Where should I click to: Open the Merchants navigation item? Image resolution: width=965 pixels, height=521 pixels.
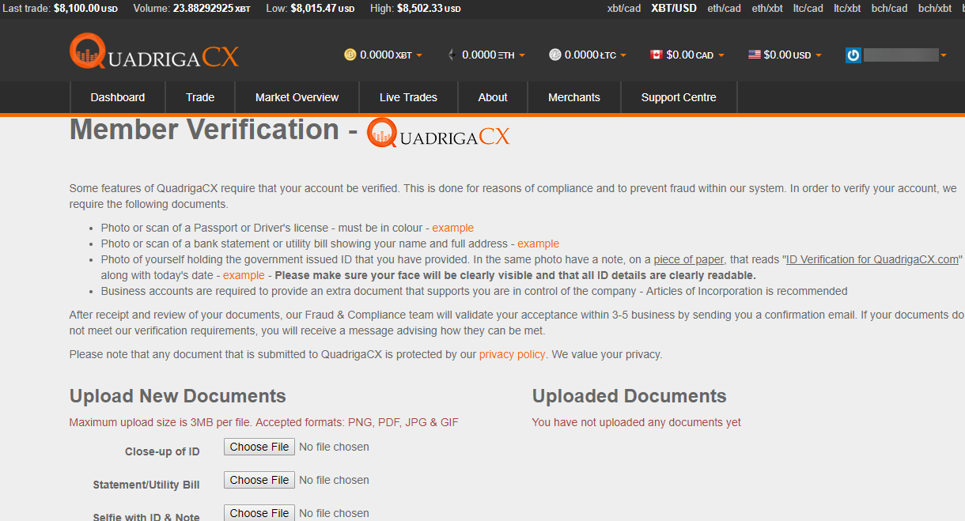click(574, 97)
